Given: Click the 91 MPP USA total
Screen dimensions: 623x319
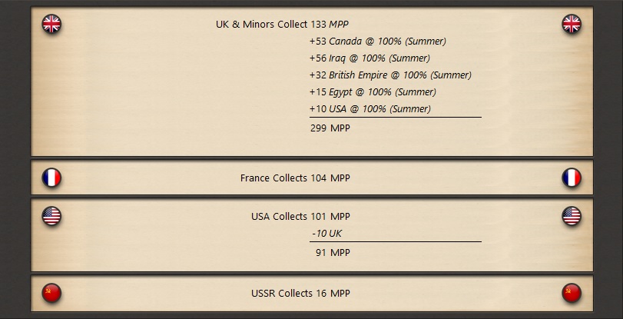Looking at the screenshot, I should pos(333,253).
